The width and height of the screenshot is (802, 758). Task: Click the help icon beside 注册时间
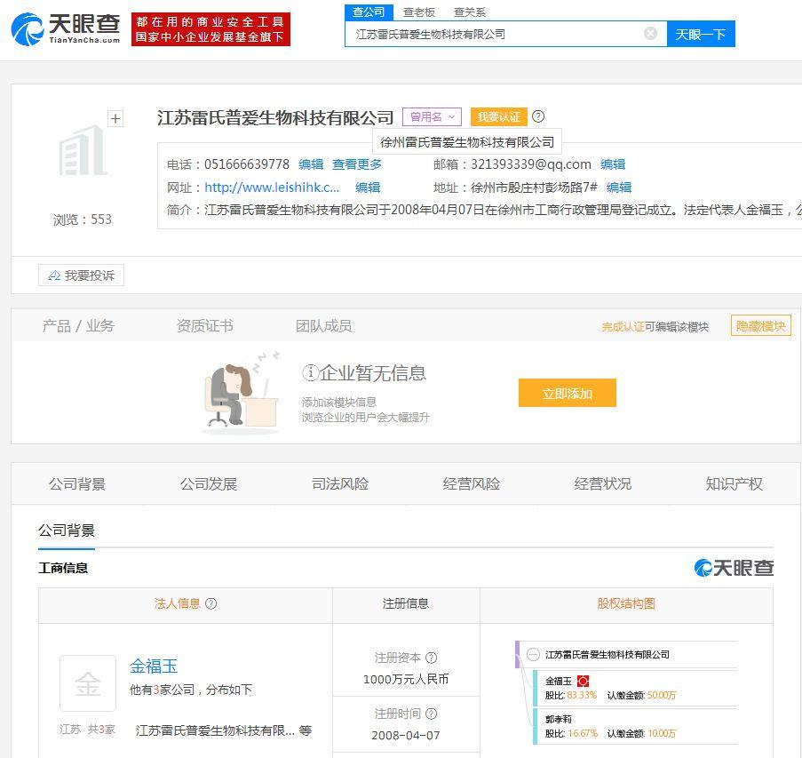coord(432,714)
